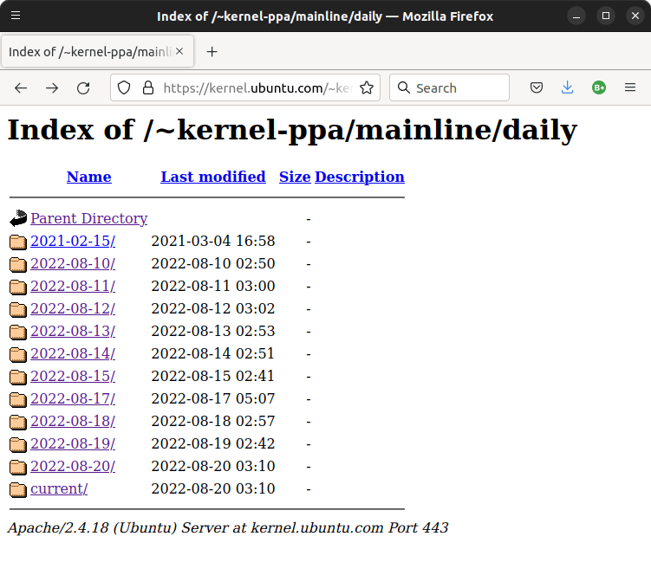
Task: Click the Index of page heading
Action: 292,130
